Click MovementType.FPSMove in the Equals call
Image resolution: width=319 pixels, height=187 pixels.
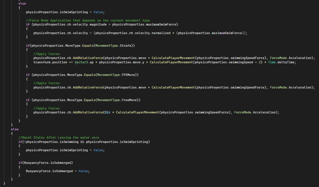coord(116,75)
